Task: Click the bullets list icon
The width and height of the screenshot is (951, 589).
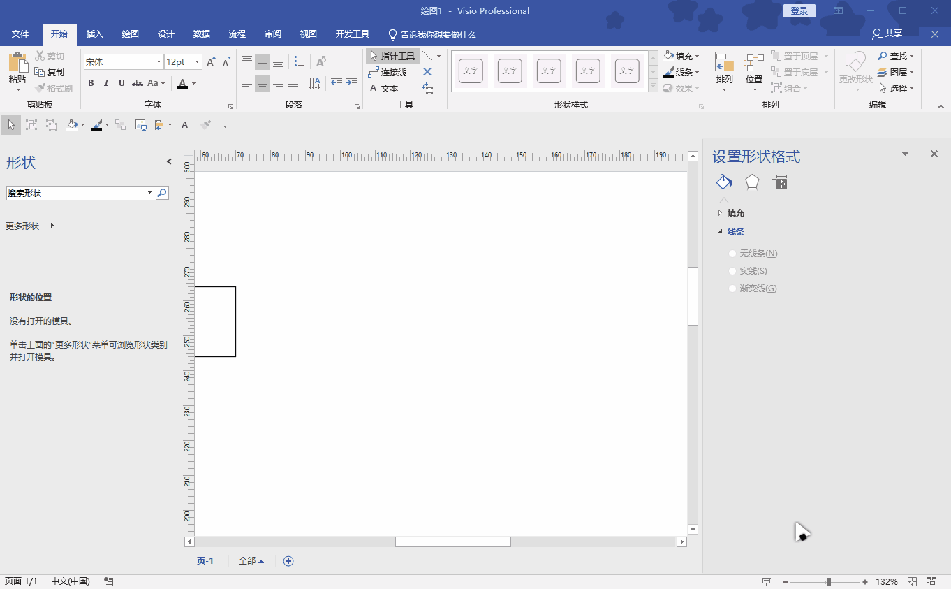Action: coord(300,61)
